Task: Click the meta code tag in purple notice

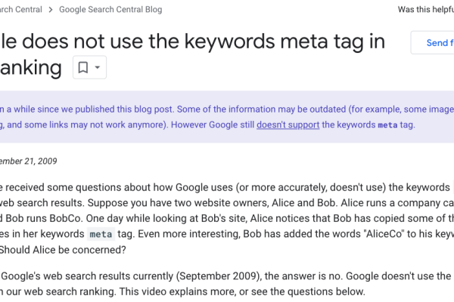Action: (387, 125)
